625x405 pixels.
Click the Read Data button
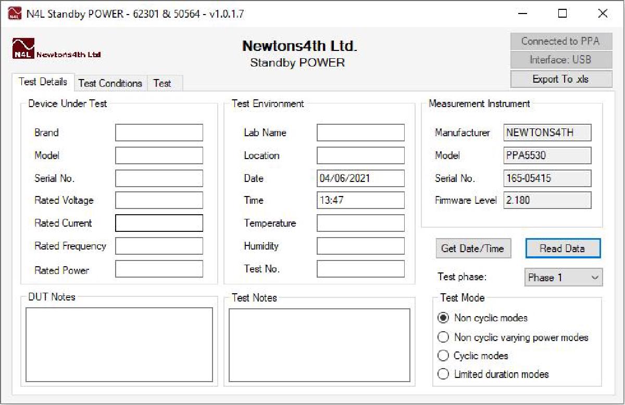[x=563, y=249]
